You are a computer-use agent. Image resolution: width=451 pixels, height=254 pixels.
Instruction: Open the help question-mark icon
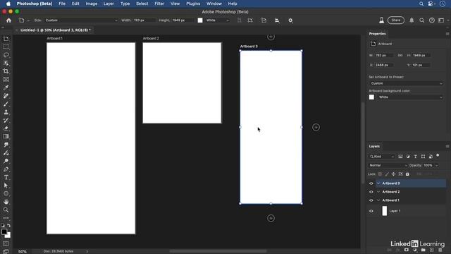pos(432,20)
